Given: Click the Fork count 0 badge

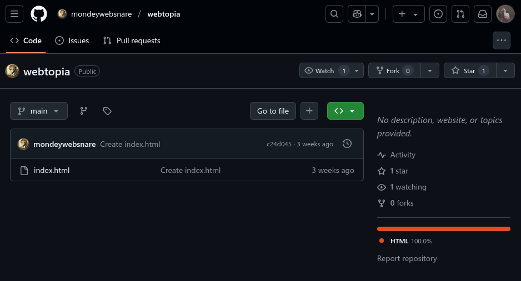Looking at the screenshot, I should pyautogui.click(x=408, y=70).
